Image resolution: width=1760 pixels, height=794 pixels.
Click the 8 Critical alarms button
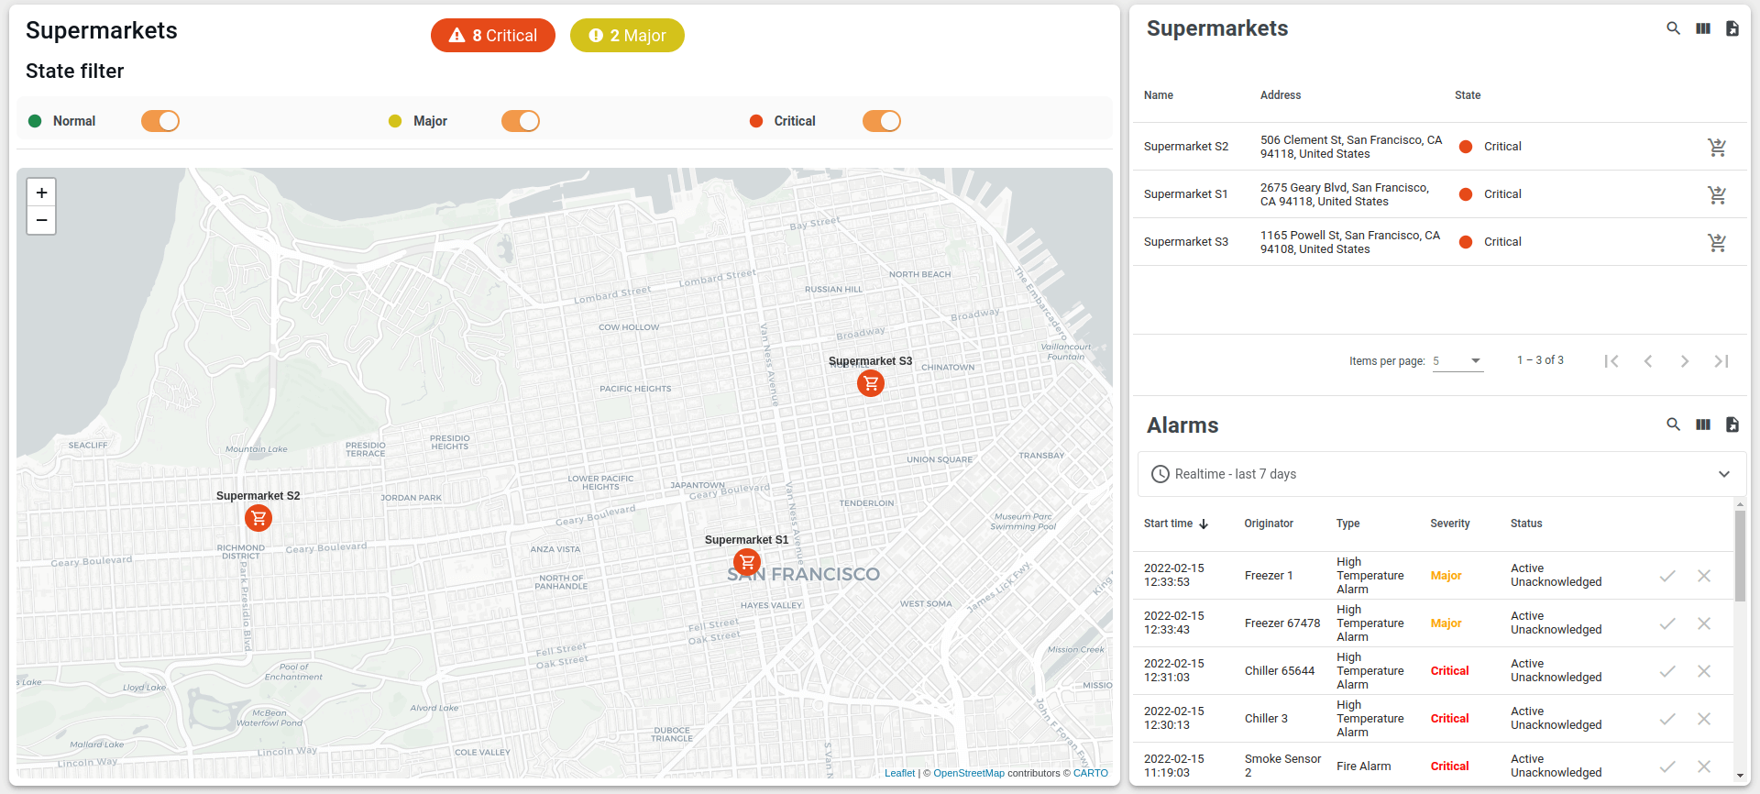tap(493, 36)
